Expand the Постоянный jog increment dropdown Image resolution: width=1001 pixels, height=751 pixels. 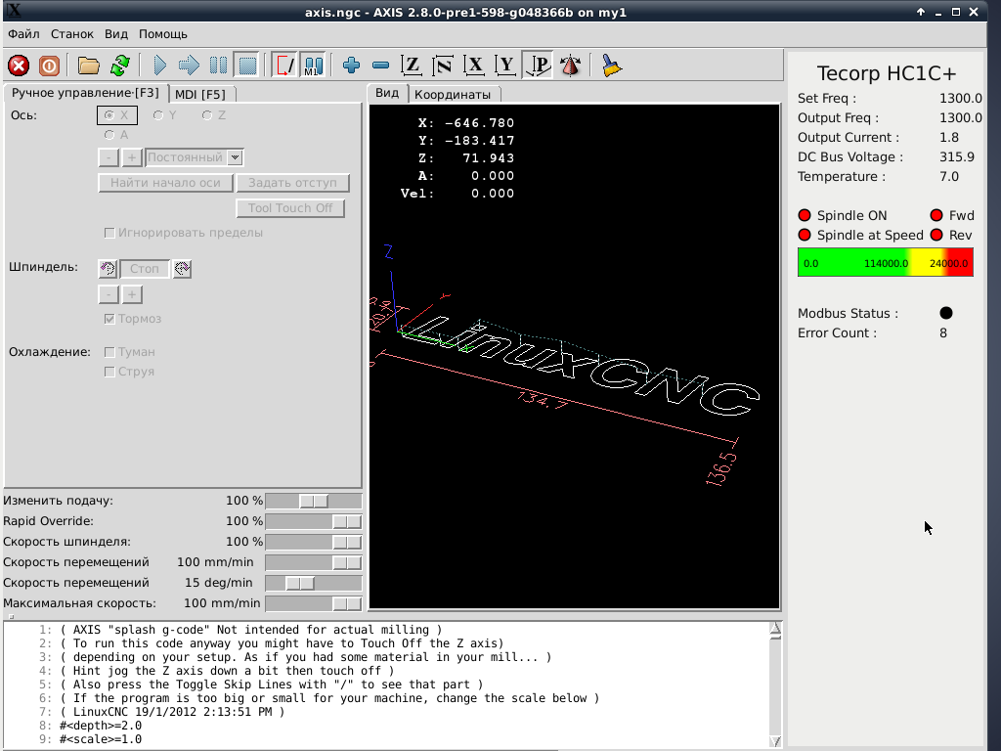tap(235, 157)
